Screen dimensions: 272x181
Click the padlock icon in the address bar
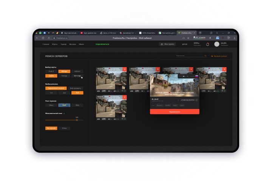[54, 38]
